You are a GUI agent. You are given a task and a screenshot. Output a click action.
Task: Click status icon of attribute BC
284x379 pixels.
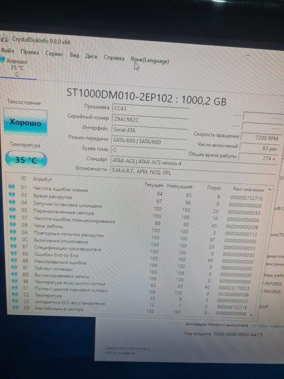click(14, 267)
